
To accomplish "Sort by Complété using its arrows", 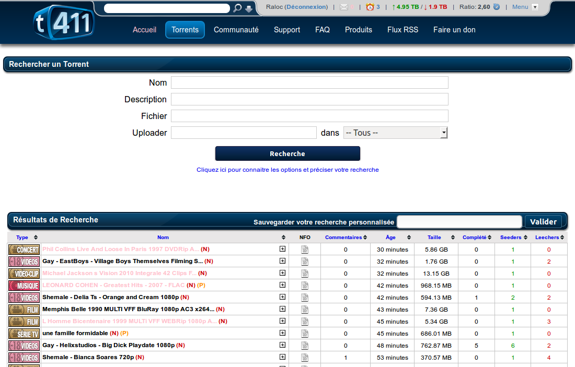I will pyautogui.click(x=490, y=238).
